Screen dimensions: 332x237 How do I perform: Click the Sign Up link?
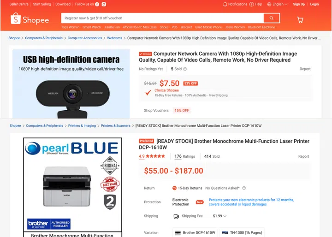click(x=299, y=4)
